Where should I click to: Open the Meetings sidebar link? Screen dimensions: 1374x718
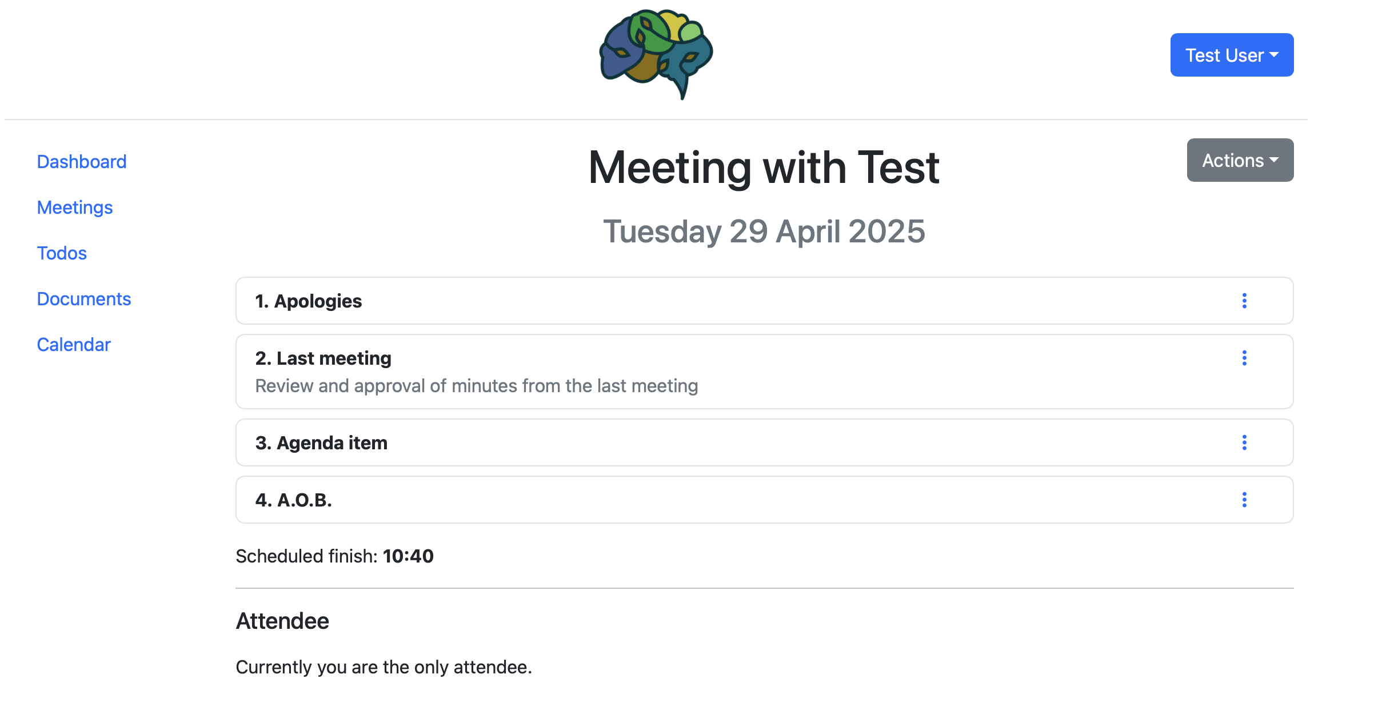[75, 208]
